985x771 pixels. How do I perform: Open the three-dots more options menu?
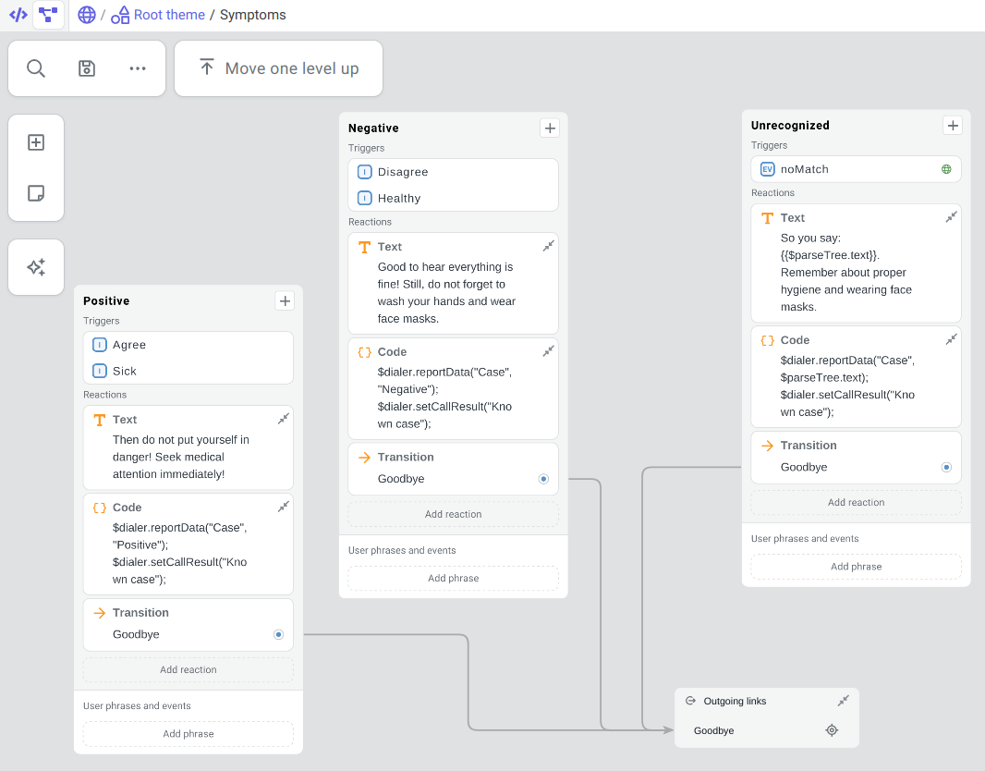(138, 68)
